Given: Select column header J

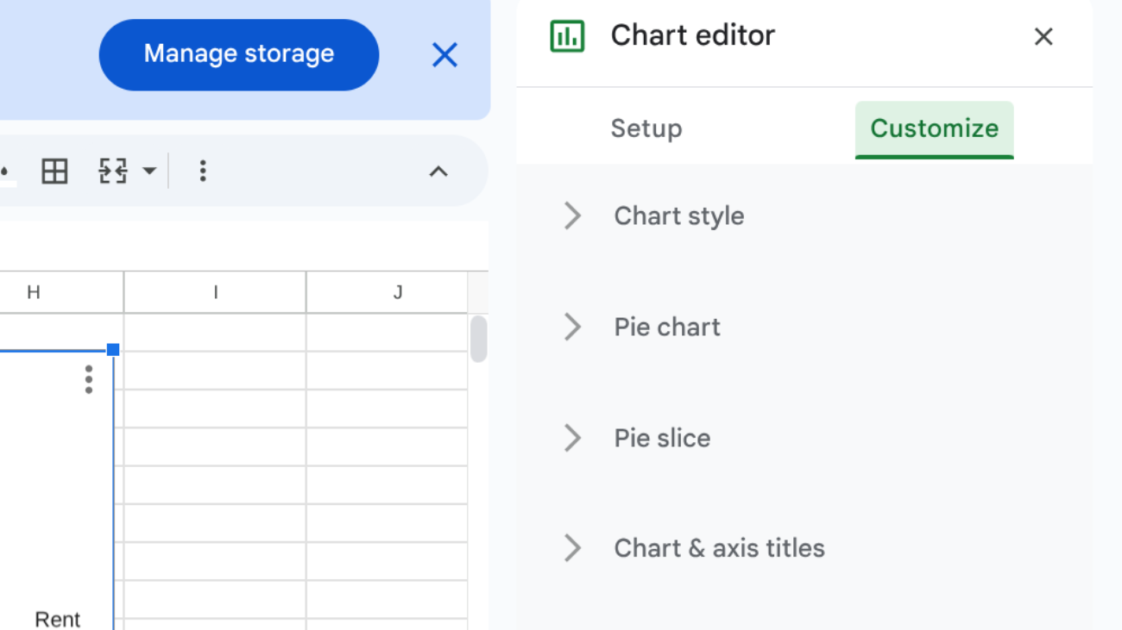Looking at the screenshot, I should click(x=397, y=292).
